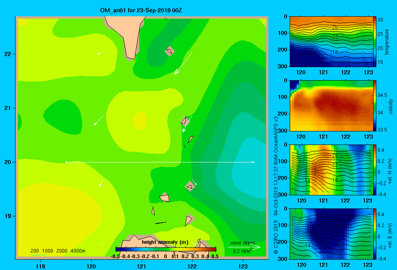
Task: Click depth label 100 on salinity panel axis
Action: (283, 97)
